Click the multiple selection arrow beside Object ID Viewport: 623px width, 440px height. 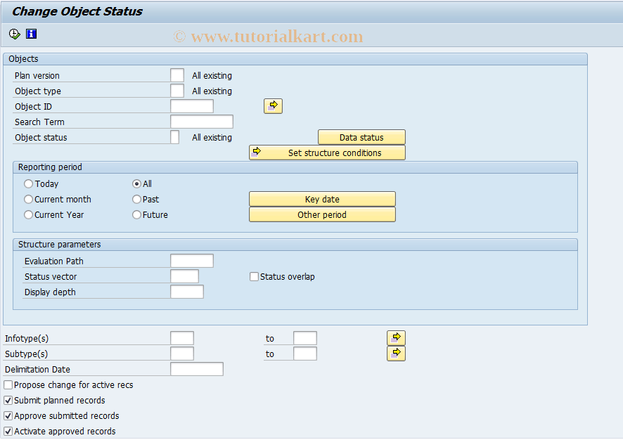coord(273,105)
